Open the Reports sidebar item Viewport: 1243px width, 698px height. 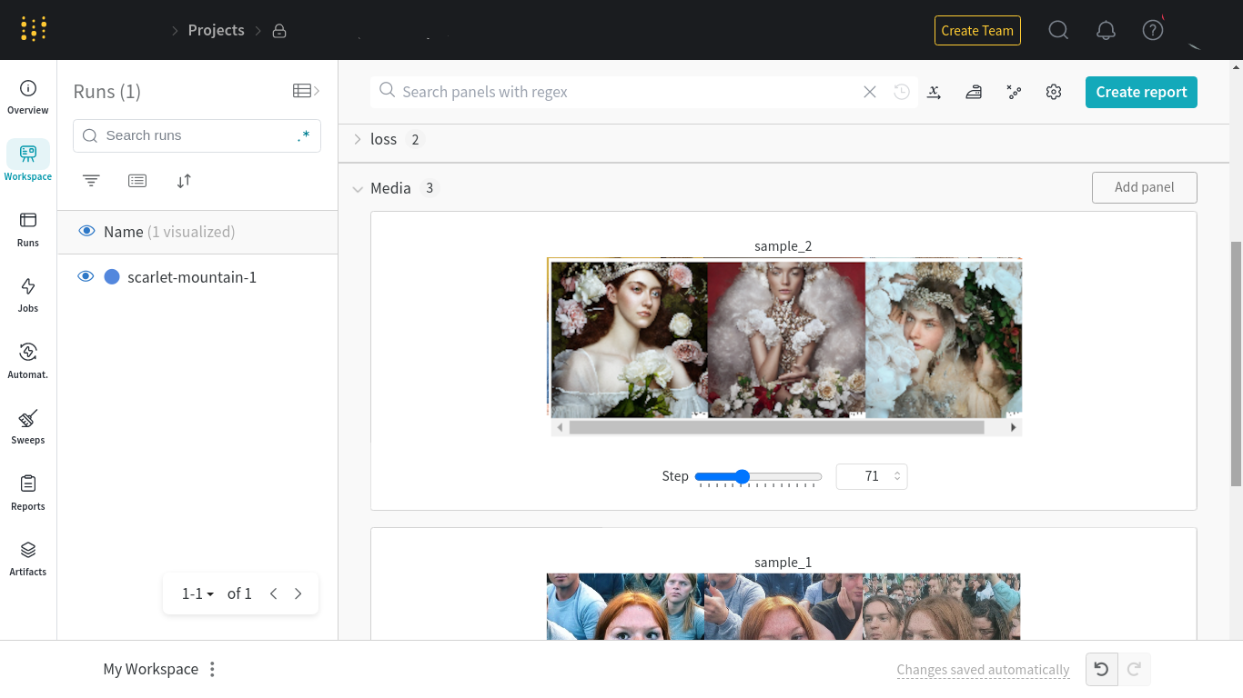28,494
